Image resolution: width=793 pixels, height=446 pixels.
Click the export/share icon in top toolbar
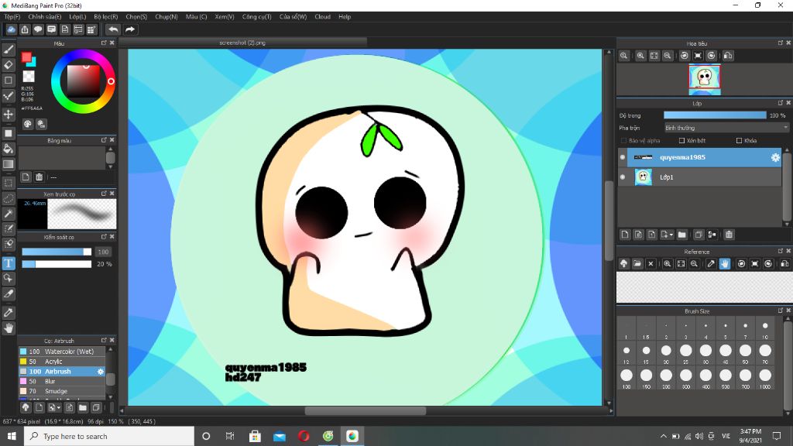point(25,29)
